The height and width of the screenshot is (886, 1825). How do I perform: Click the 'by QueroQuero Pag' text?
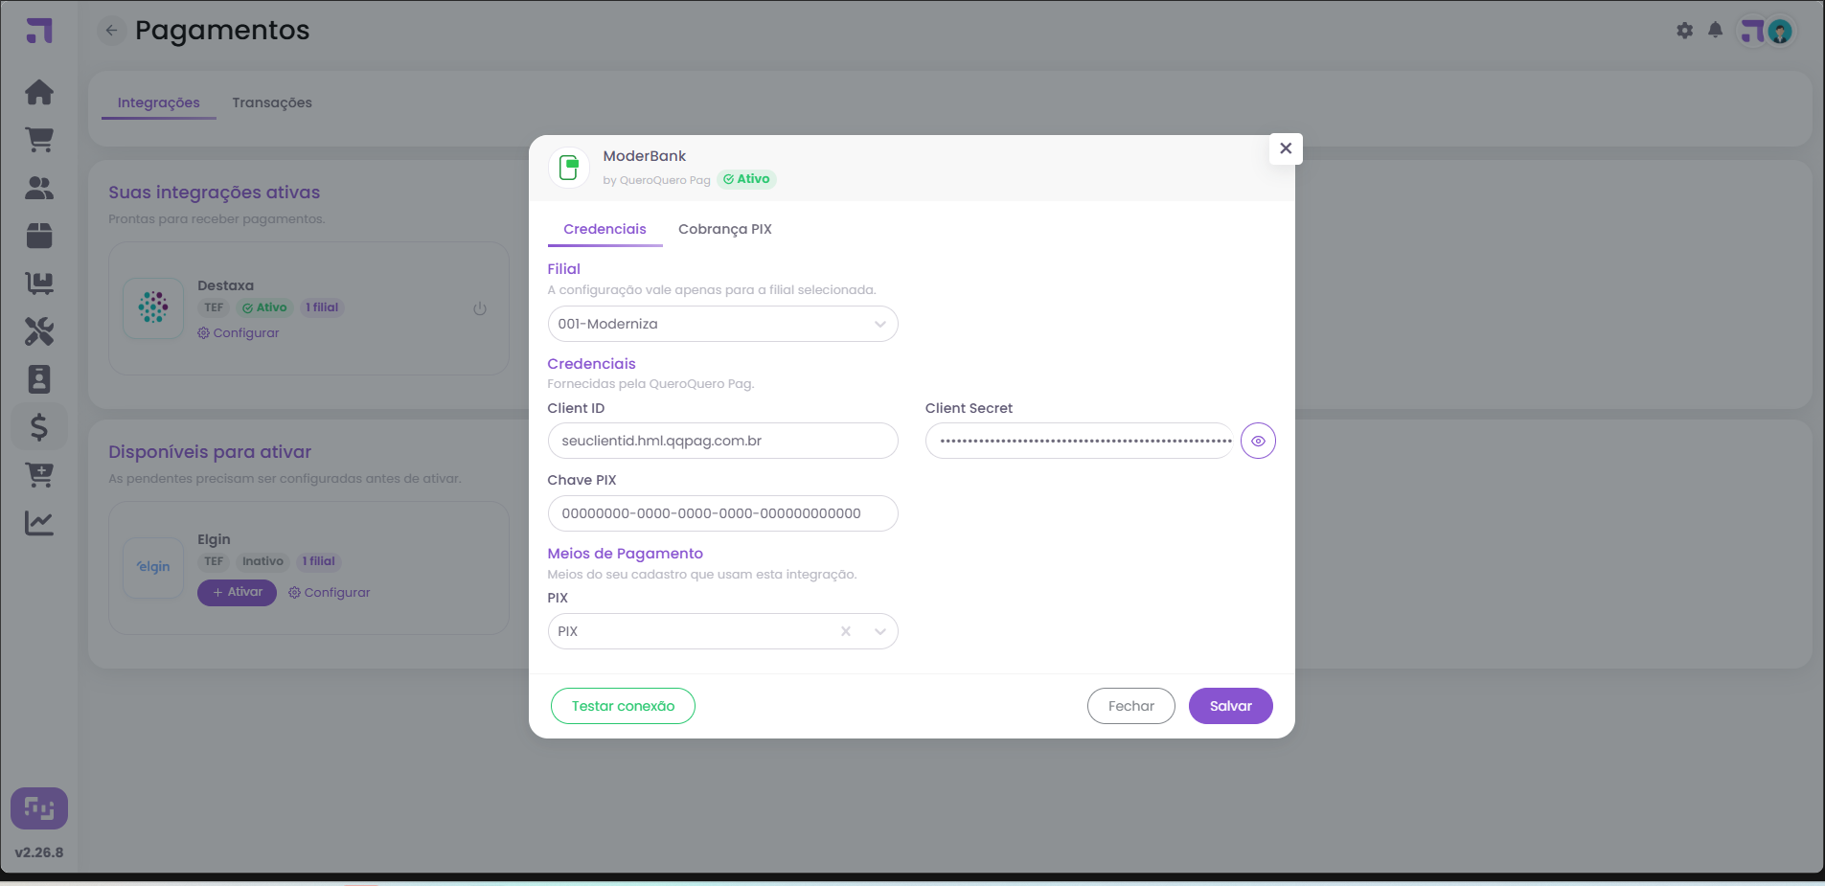(657, 180)
